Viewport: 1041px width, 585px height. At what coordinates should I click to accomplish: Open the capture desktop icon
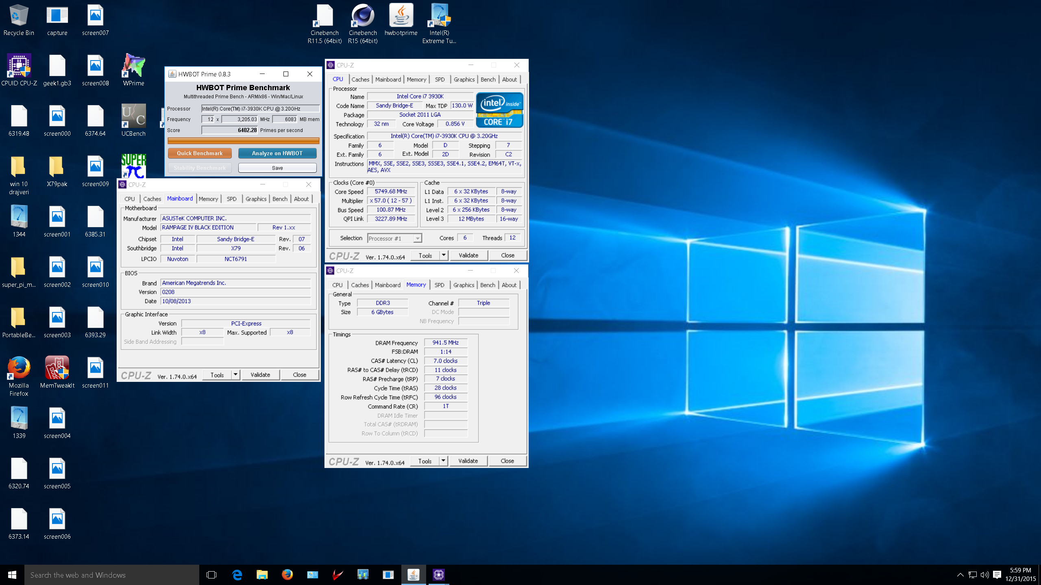[x=57, y=20]
